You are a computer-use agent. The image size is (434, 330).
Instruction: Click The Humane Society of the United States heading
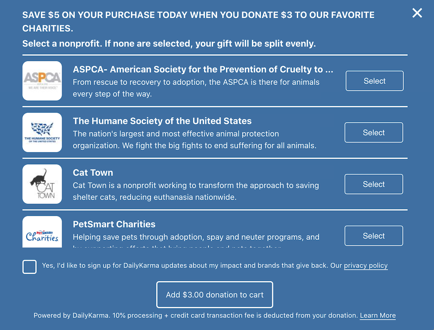[162, 121]
